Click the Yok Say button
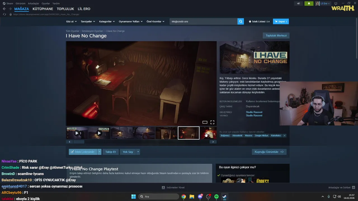 click(128, 152)
